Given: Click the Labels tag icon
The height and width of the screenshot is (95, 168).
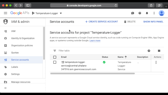Looking at the screenshot, I should pos(6,67).
